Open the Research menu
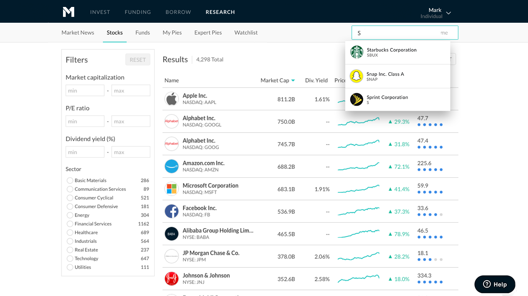The height and width of the screenshot is (296, 528). point(220,12)
